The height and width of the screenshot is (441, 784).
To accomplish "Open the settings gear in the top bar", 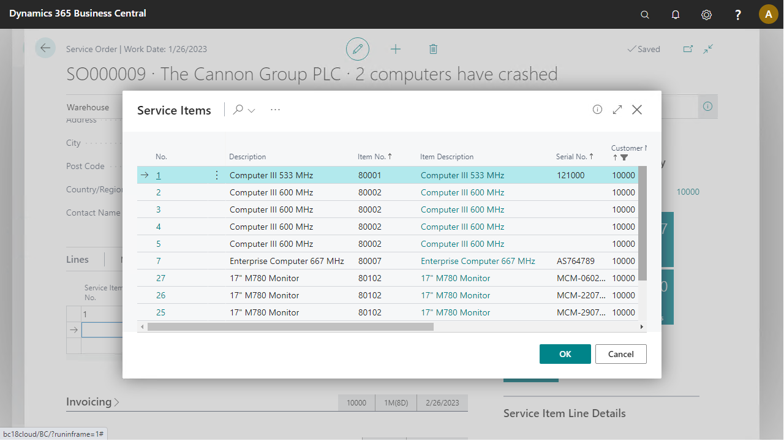I will (706, 15).
